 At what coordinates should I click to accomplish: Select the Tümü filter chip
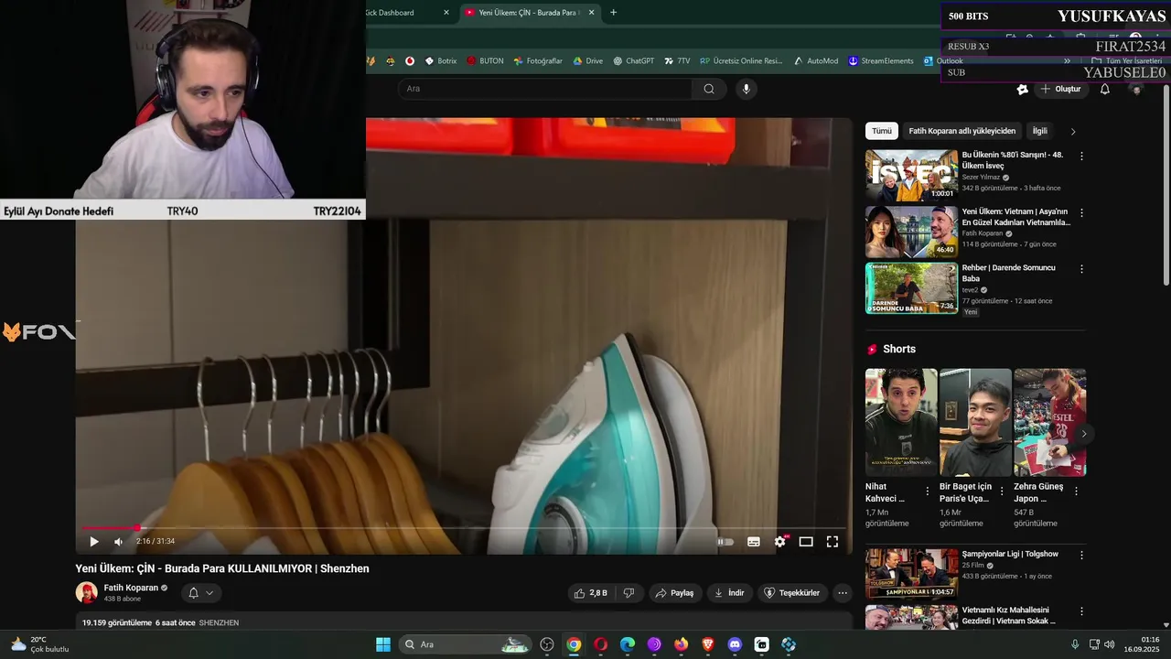882,131
